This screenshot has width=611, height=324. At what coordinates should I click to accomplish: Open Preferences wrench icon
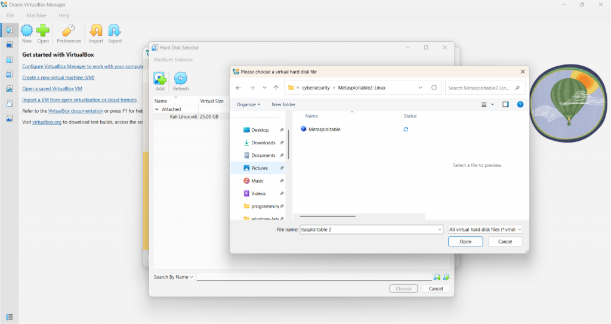point(69,30)
